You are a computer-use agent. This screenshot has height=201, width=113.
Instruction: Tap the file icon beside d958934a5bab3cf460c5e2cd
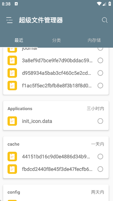coord(12,73)
